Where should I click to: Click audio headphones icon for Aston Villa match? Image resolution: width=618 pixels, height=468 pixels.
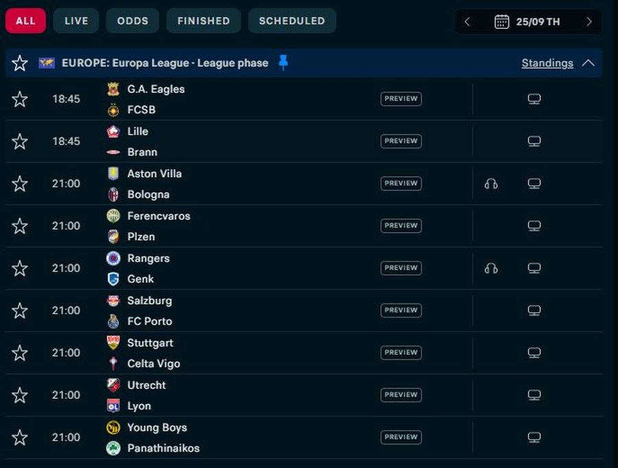(491, 183)
